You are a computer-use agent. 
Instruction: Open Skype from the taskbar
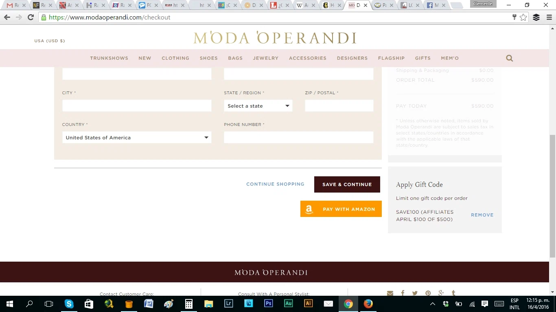click(x=69, y=303)
